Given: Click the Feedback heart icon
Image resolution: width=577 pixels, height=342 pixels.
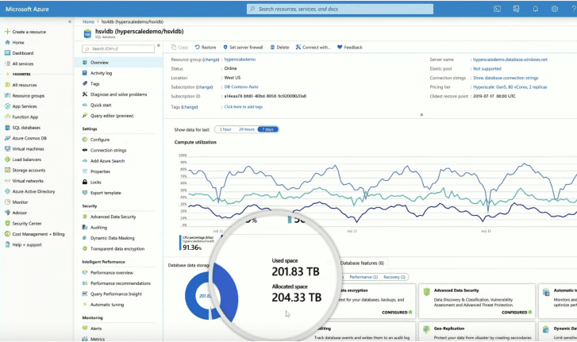Looking at the screenshot, I should coord(340,47).
